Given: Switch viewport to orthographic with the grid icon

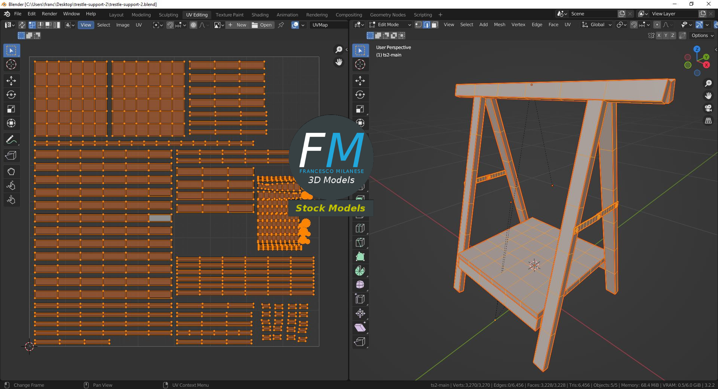Looking at the screenshot, I should [x=708, y=121].
